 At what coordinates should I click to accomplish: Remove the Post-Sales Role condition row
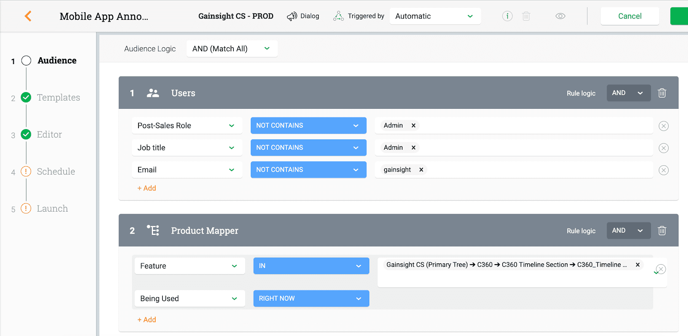tap(663, 126)
